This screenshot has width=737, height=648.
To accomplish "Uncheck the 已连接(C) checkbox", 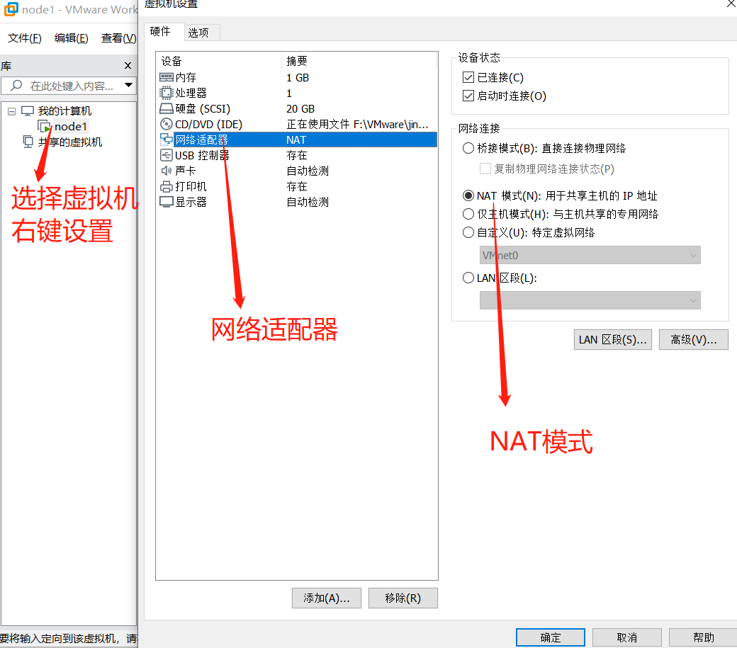I will pos(468,77).
